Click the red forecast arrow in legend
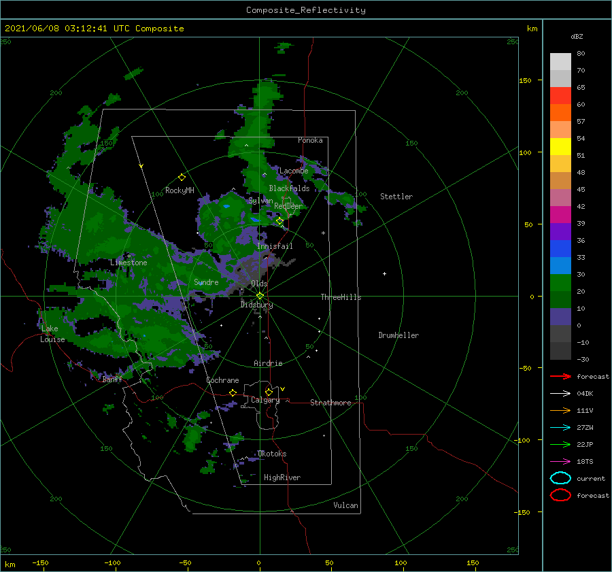Screen dimensions: 612x572 point(560,376)
